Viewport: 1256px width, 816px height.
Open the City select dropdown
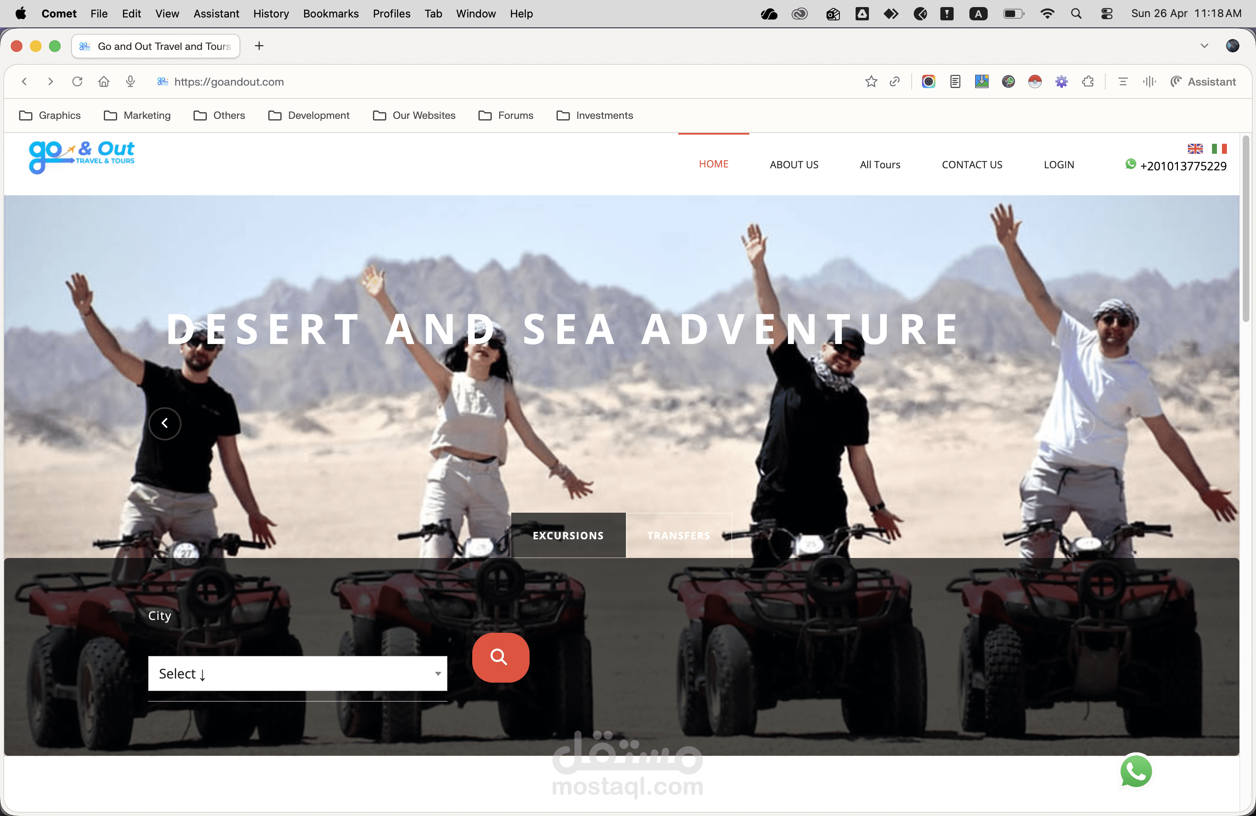[x=298, y=673]
